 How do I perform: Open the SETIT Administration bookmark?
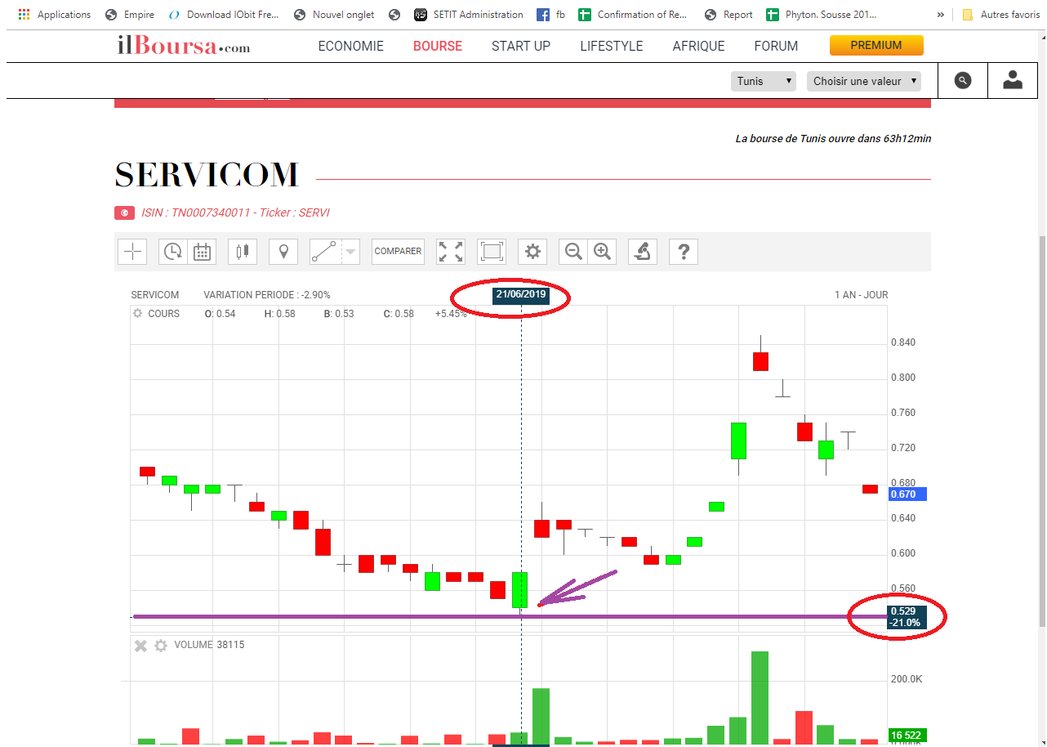click(469, 15)
